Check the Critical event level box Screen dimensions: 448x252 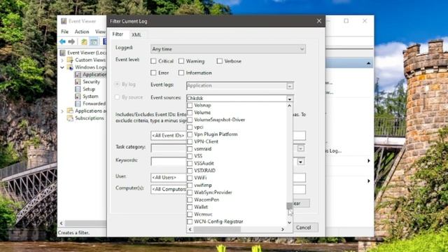pyautogui.click(x=153, y=61)
